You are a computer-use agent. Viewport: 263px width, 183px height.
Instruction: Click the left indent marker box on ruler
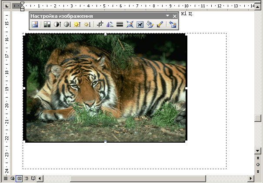pyautogui.click(x=22, y=10)
